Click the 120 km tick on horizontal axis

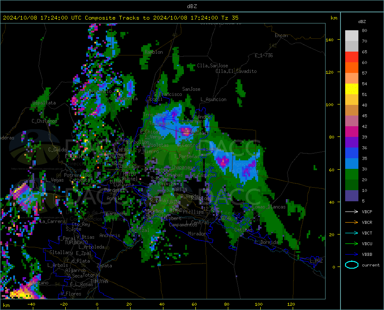291,304
